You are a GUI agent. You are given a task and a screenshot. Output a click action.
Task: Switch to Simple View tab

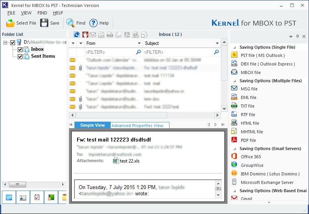[92, 125]
